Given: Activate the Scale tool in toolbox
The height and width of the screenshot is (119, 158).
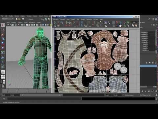Looking at the screenshot, I should [x=3, y=48].
